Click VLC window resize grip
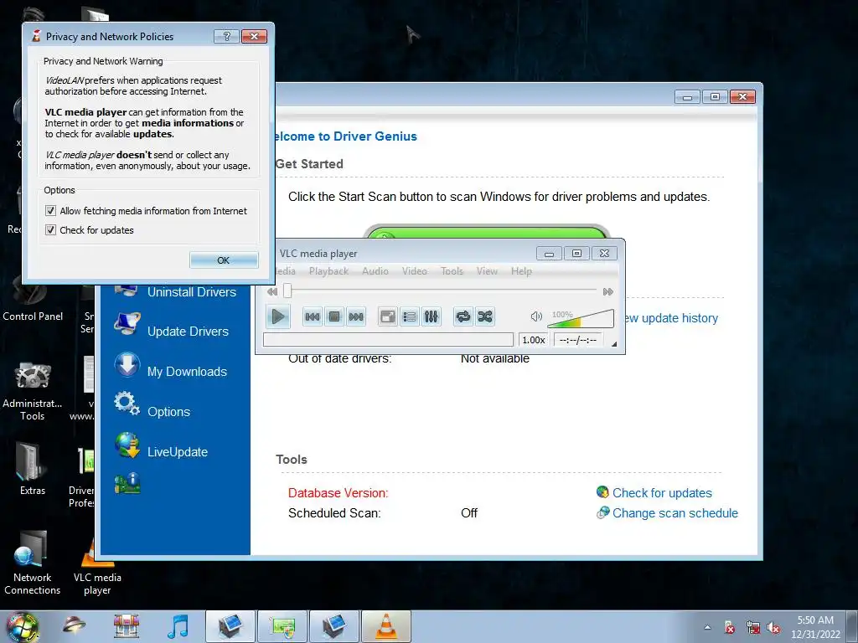 pyautogui.click(x=613, y=344)
